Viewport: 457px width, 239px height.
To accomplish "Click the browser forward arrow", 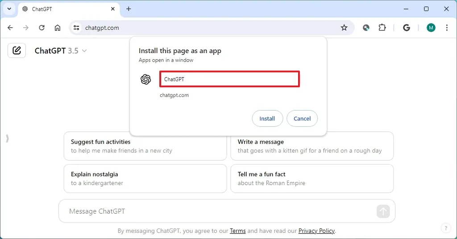I will coord(25,28).
